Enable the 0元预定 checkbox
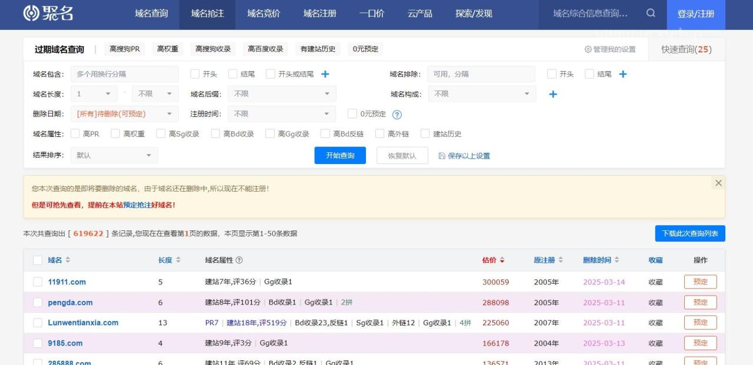753x365 pixels. [352, 113]
